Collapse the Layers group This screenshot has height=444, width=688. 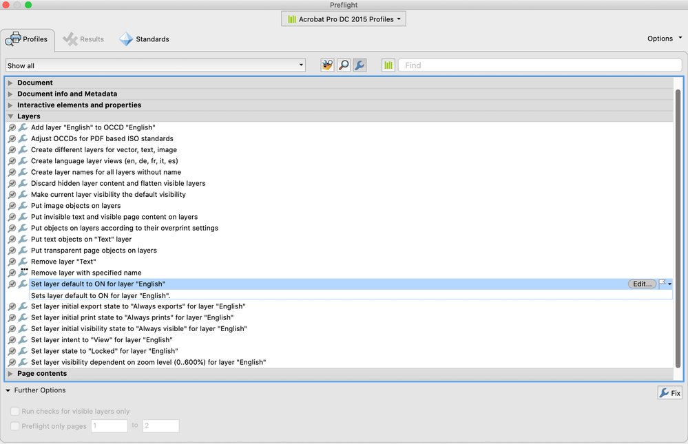pos(10,116)
